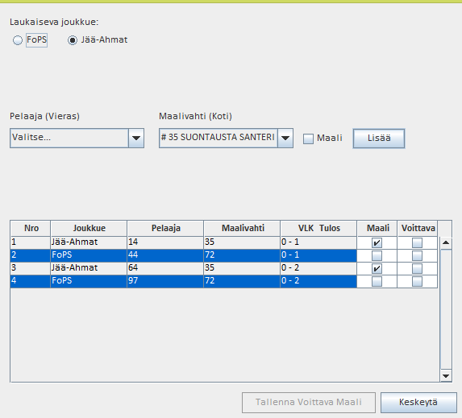Image resolution: width=462 pixels, height=418 pixels.
Task: Select the FoPS radio button
Action: tap(18, 40)
